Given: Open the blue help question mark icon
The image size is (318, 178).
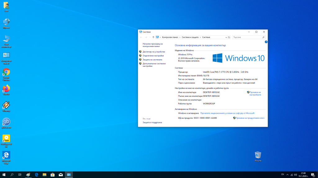Looking at the screenshot, I should [x=266, y=42].
